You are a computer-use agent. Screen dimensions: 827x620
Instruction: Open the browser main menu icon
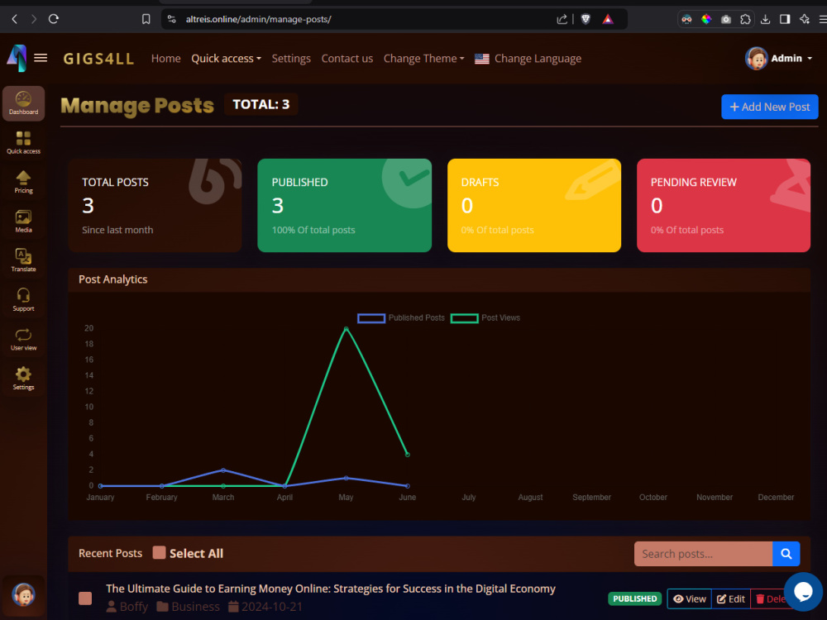coord(822,20)
